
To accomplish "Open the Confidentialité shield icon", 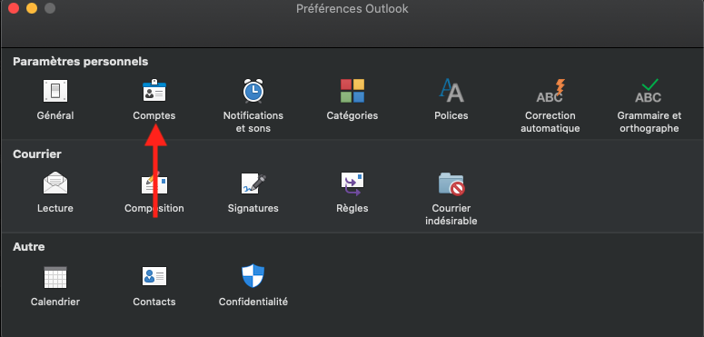I will [x=253, y=276].
